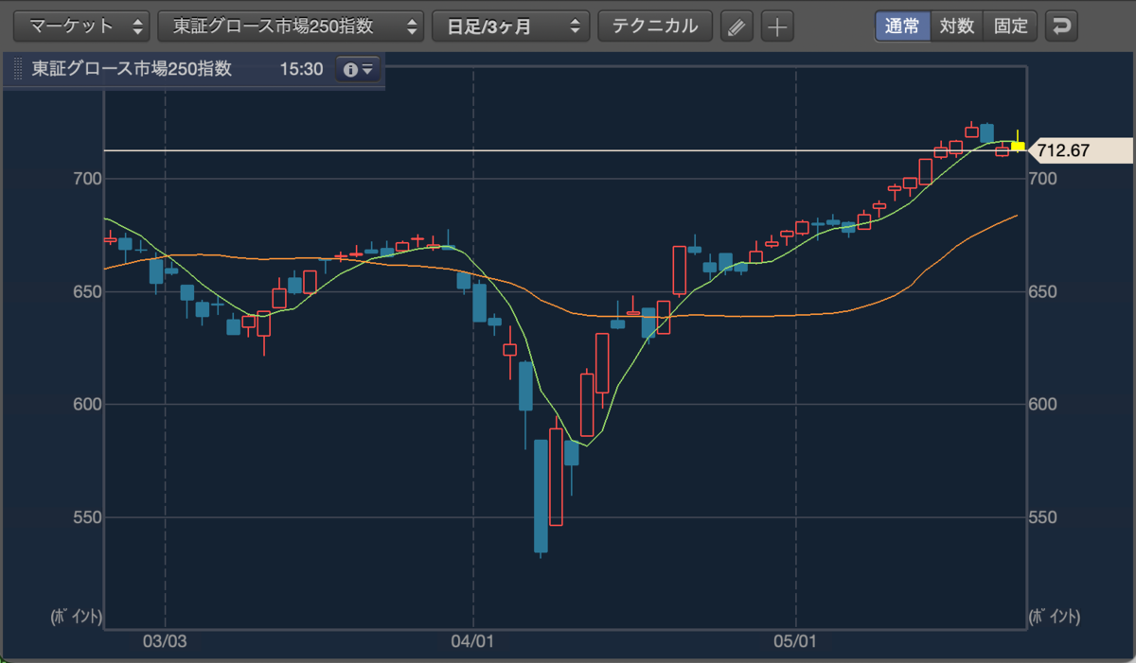Image resolution: width=1136 pixels, height=663 pixels.
Task: Click the 05/01 date axis label
Action: pos(796,640)
